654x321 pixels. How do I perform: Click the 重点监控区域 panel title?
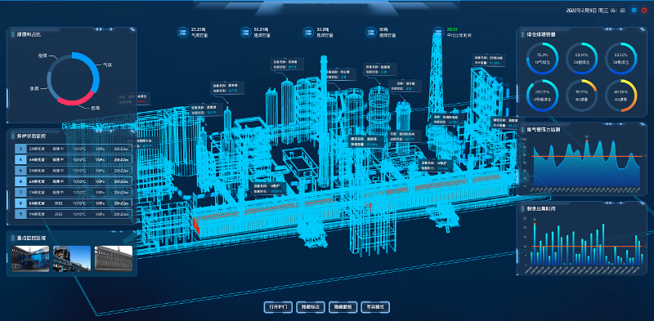click(31, 238)
